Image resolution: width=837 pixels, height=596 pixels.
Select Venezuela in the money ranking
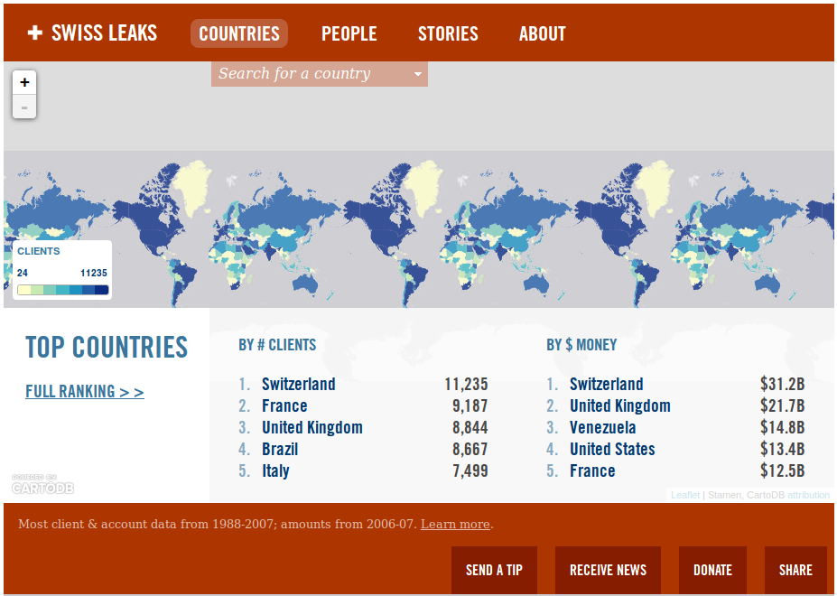[x=602, y=427]
